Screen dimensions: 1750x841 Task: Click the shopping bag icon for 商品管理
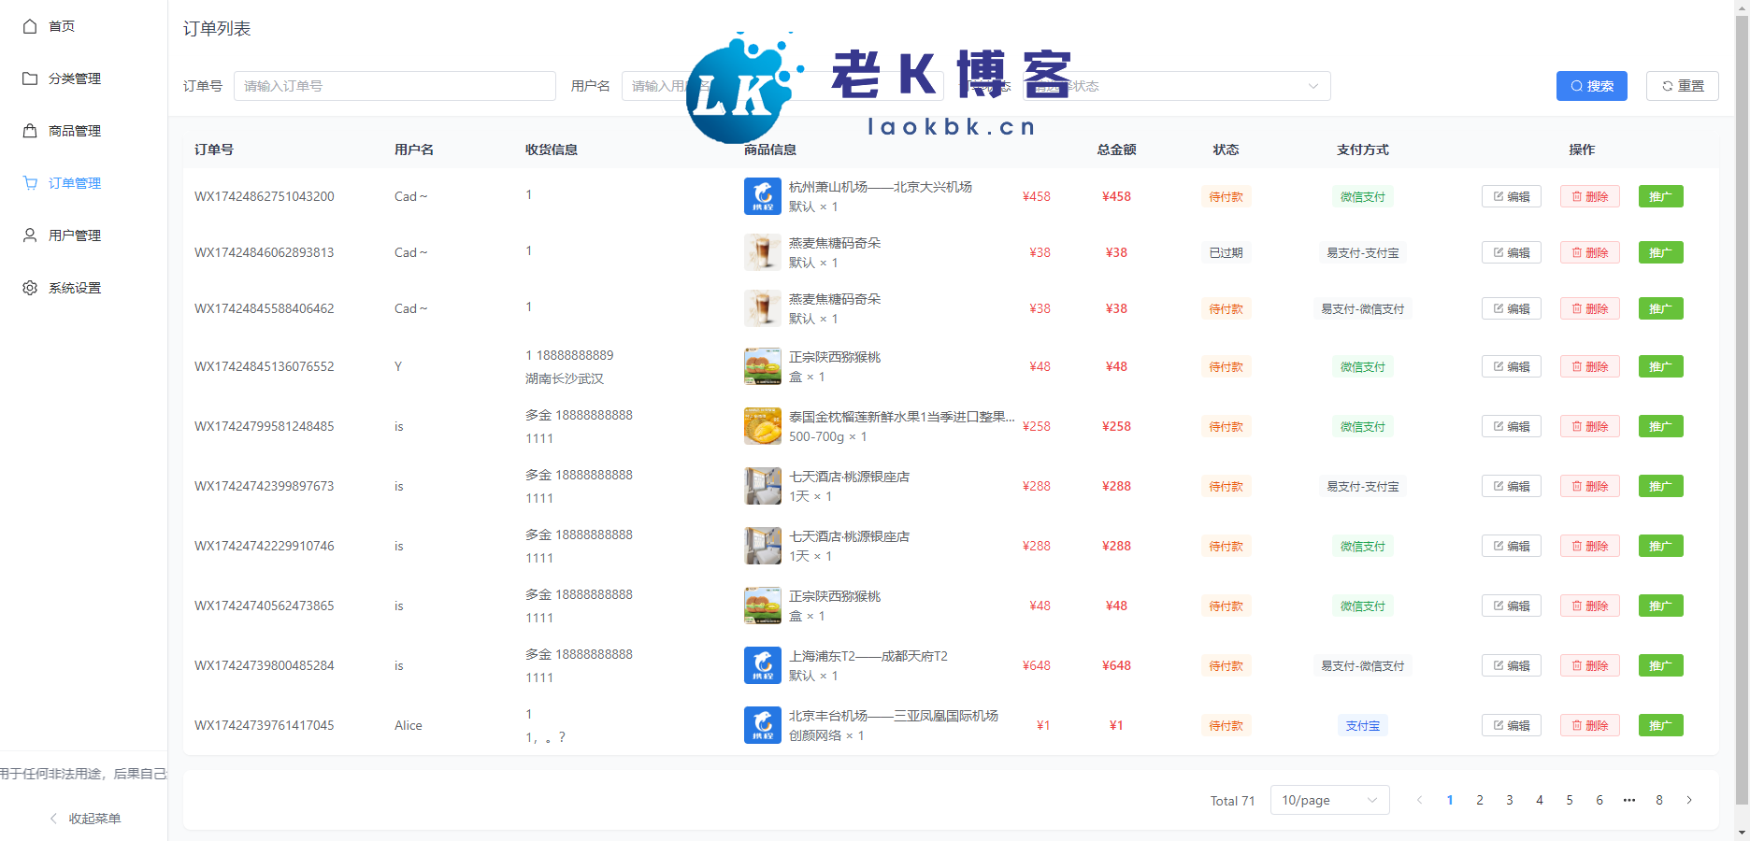[x=30, y=131]
